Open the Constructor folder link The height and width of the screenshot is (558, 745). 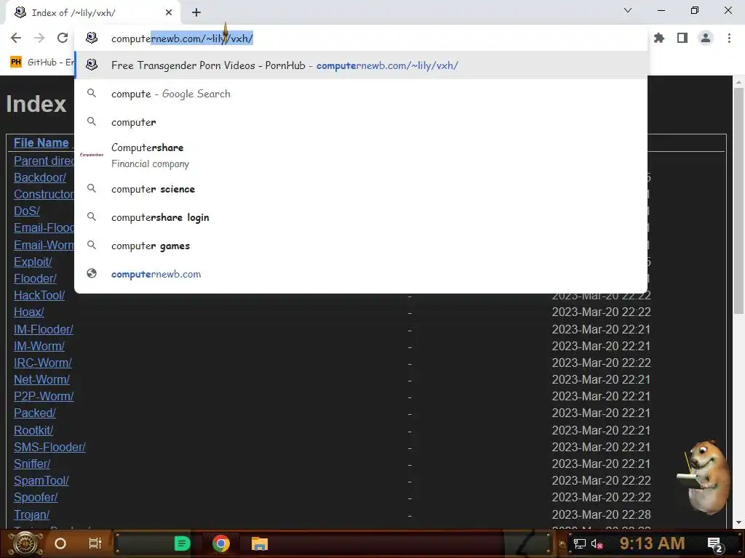click(44, 195)
